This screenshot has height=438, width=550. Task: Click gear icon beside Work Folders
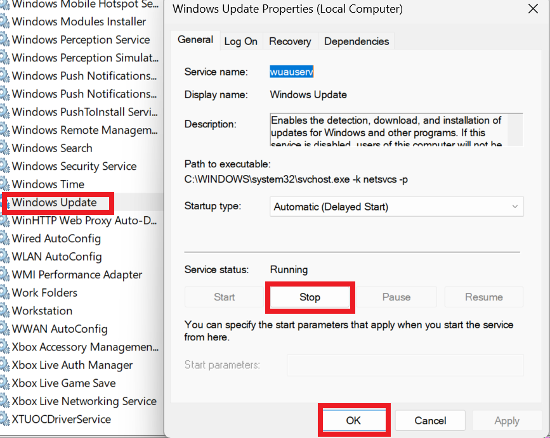(x=4, y=293)
